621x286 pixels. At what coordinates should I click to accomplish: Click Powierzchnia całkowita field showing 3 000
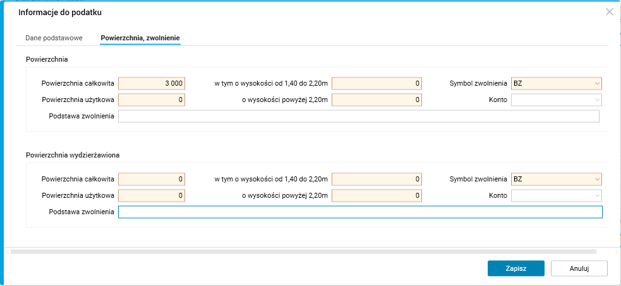pyautogui.click(x=152, y=83)
